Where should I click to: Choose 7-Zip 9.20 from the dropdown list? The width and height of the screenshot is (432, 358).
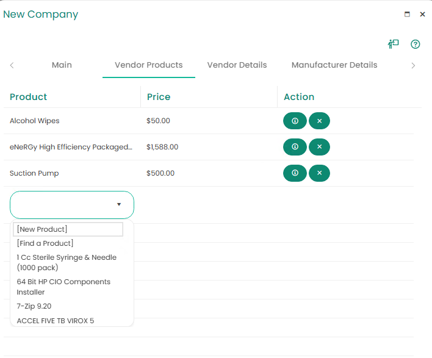tap(34, 306)
